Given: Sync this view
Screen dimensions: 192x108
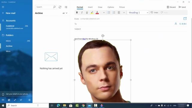Looking at the screenshot, I should [x=60, y=7].
